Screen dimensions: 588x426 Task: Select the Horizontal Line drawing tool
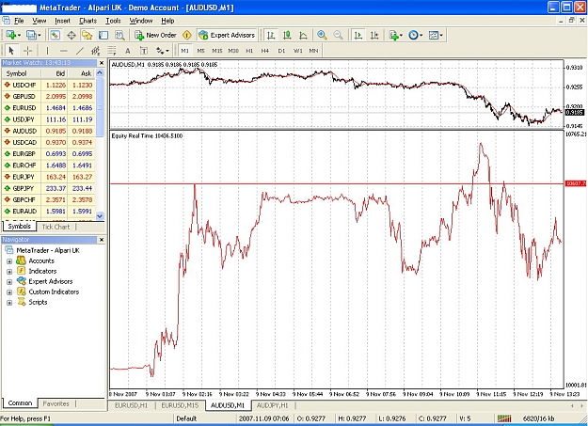pos(64,51)
